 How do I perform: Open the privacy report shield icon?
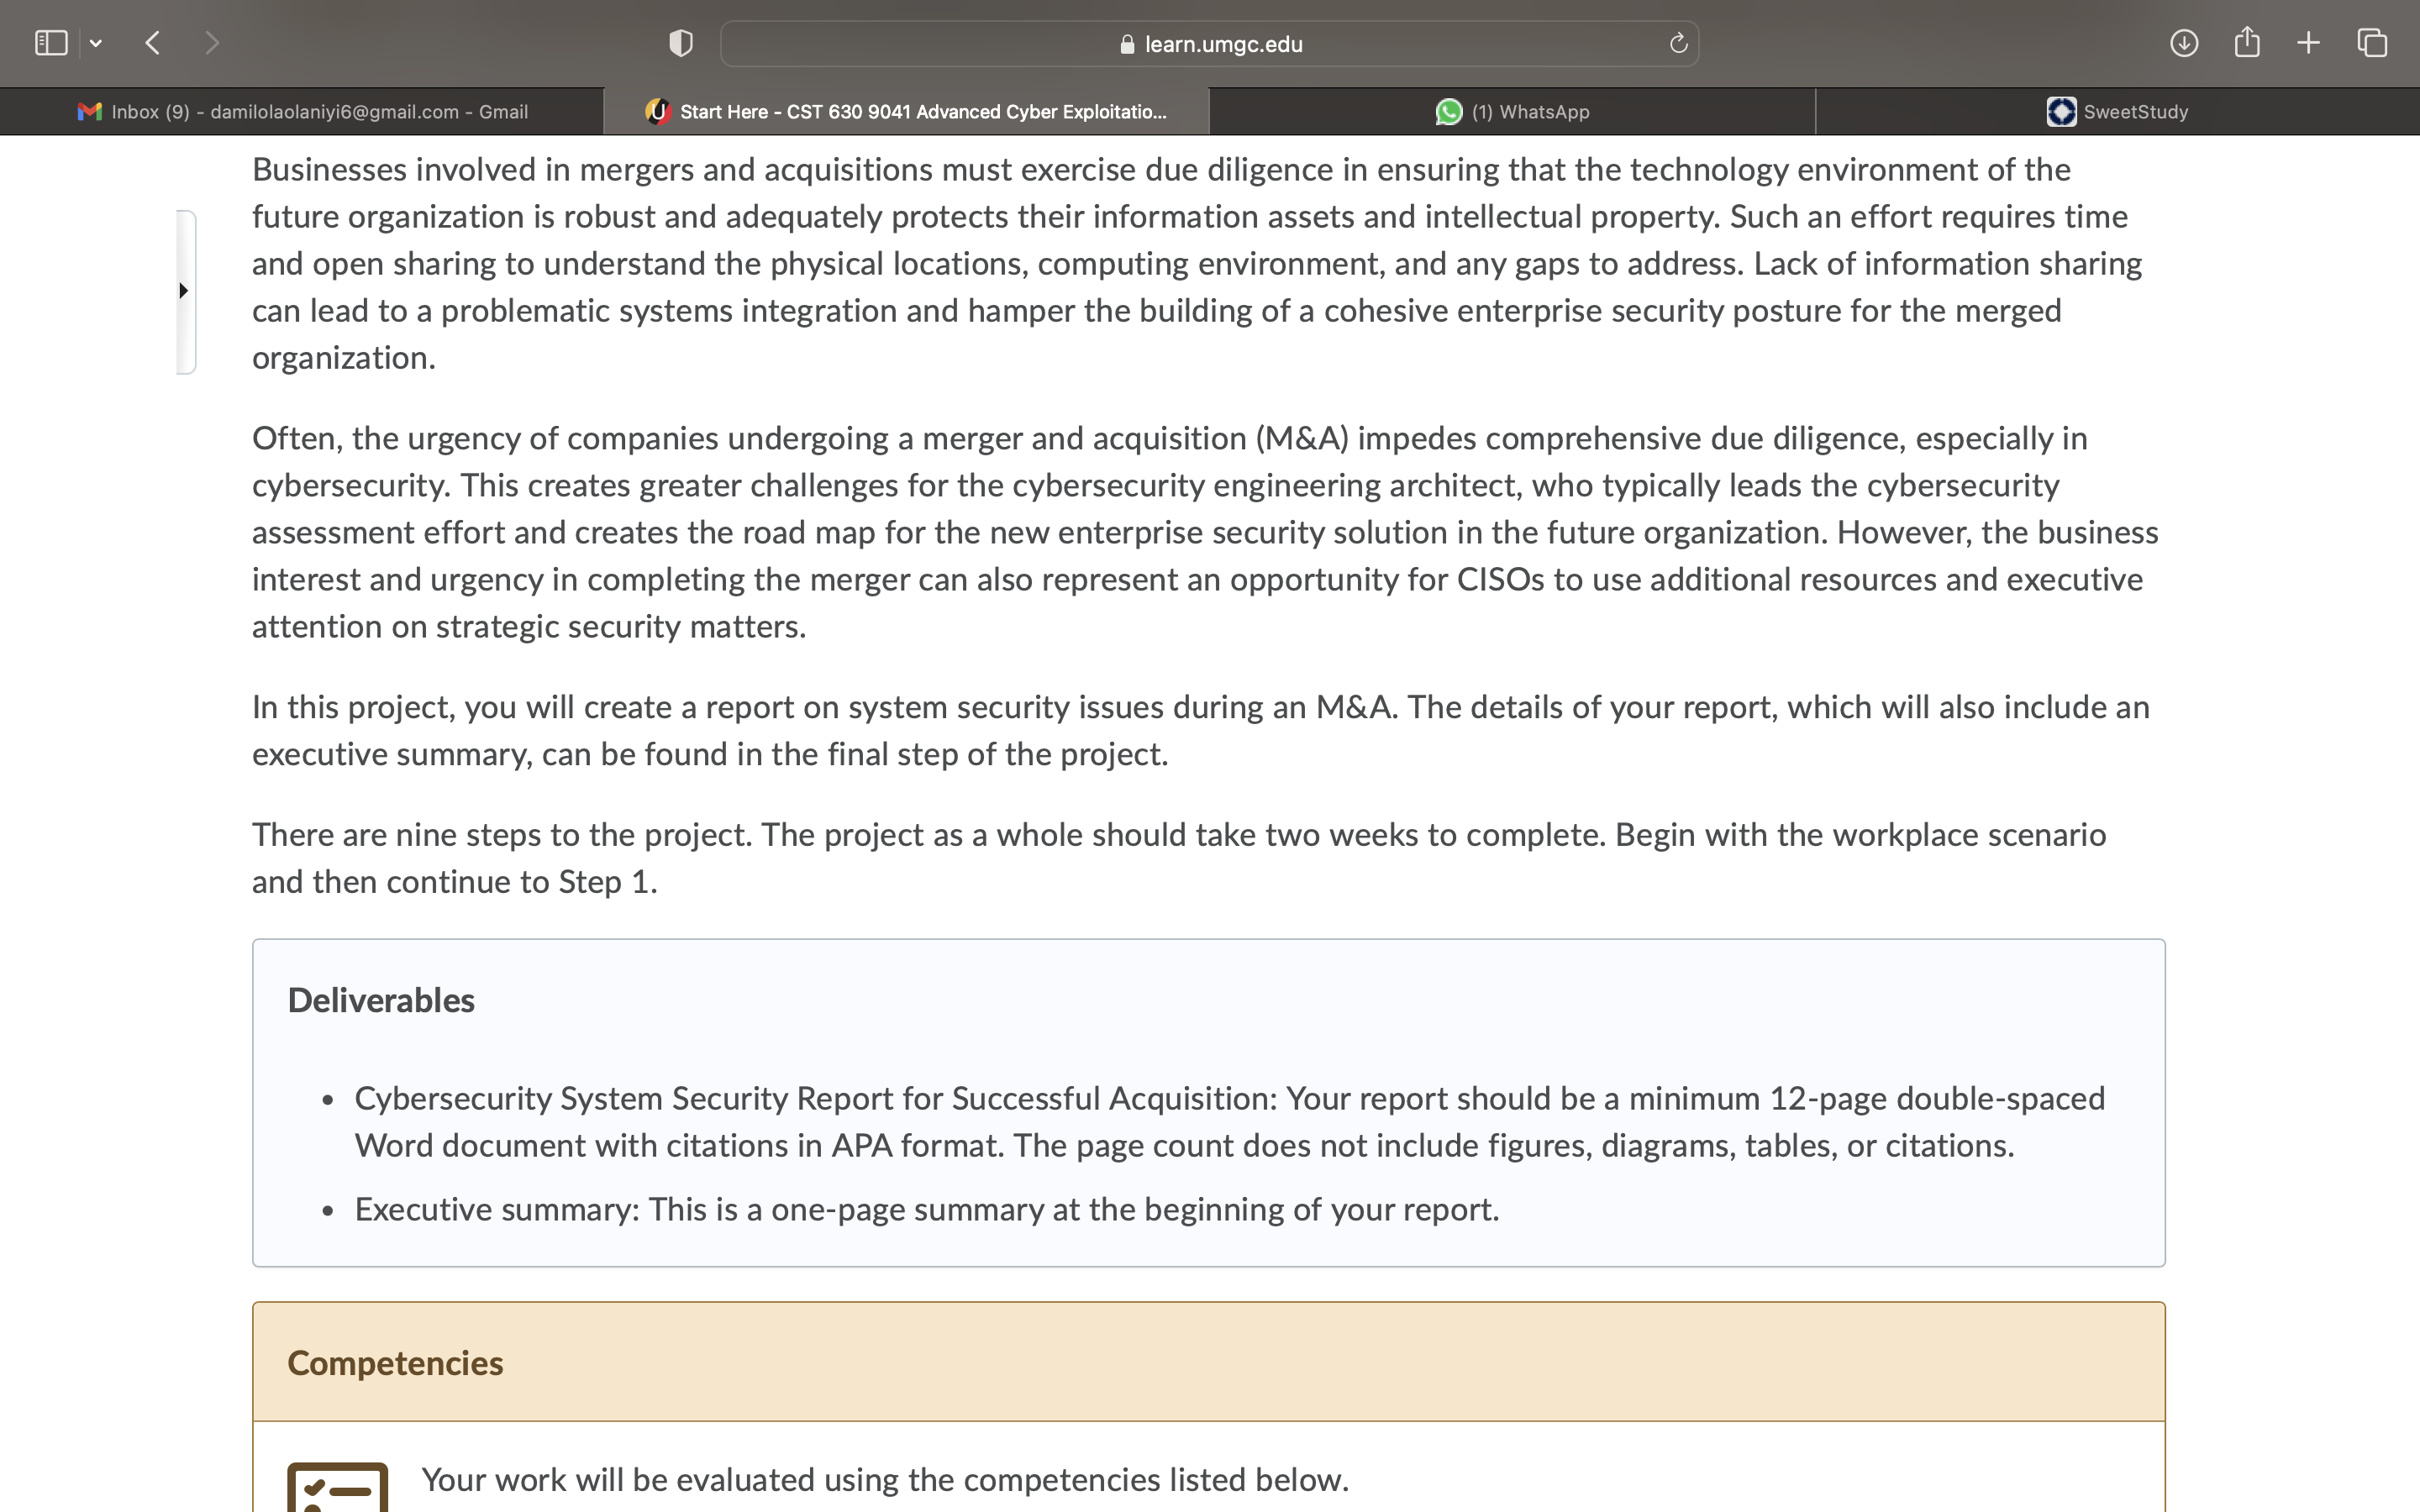681,43
